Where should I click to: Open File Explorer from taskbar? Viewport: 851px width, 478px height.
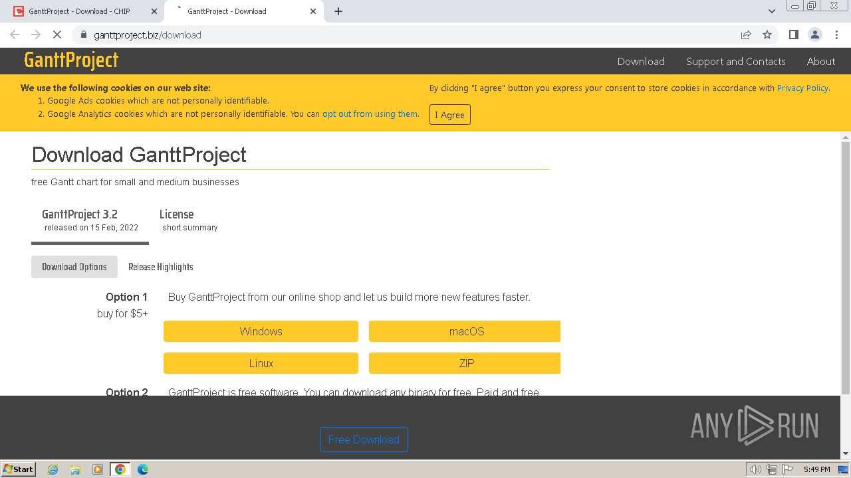(x=75, y=469)
